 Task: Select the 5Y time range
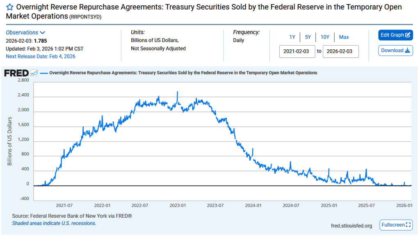point(308,37)
